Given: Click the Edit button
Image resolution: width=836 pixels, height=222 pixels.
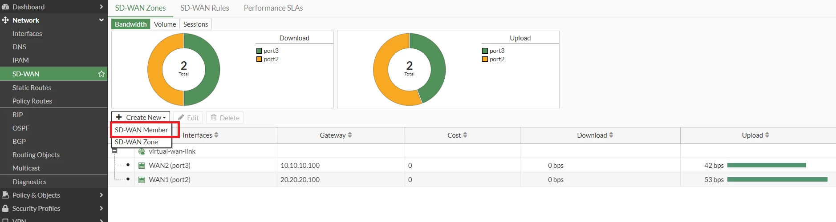Looking at the screenshot, I should coord(188,118).
